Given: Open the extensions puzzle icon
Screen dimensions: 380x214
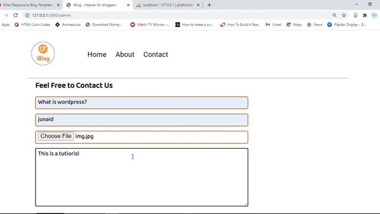Looking at the screenshot, I should coord(365,15).
